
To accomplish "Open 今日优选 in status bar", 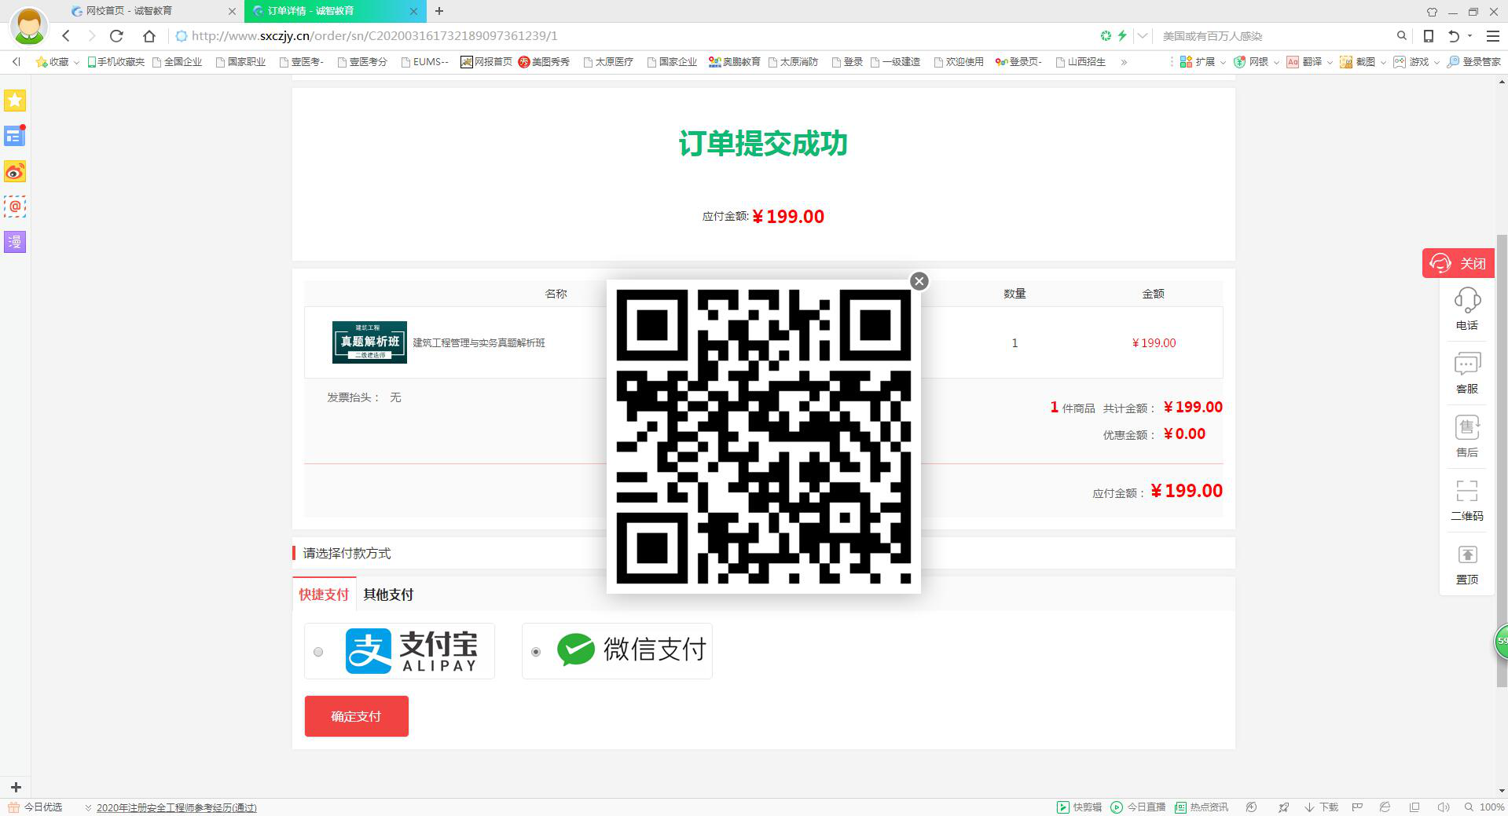I will (x=35, y=807).
